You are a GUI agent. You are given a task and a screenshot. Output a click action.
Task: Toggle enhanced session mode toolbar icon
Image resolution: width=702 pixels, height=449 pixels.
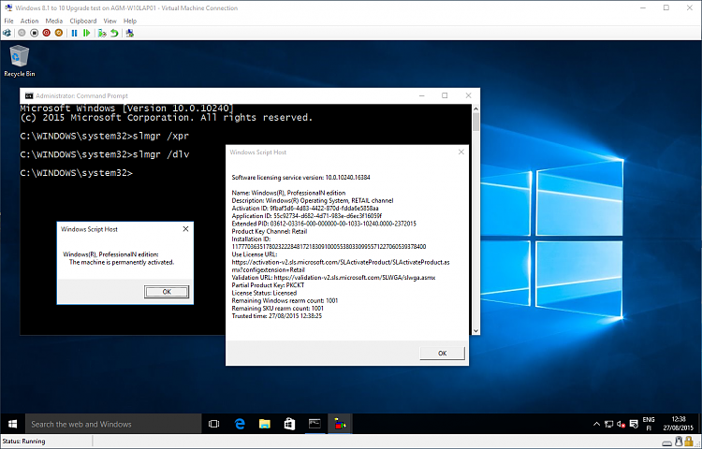click(x=130, y=33)
